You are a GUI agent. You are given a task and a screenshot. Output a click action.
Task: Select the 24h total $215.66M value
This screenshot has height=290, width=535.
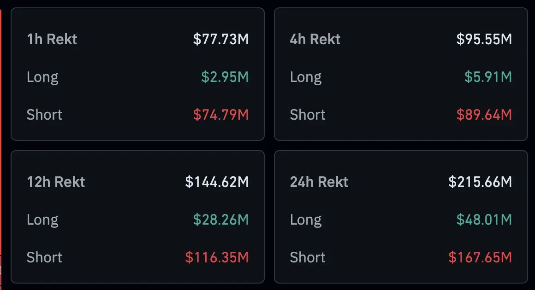click(x=480, y=182)
